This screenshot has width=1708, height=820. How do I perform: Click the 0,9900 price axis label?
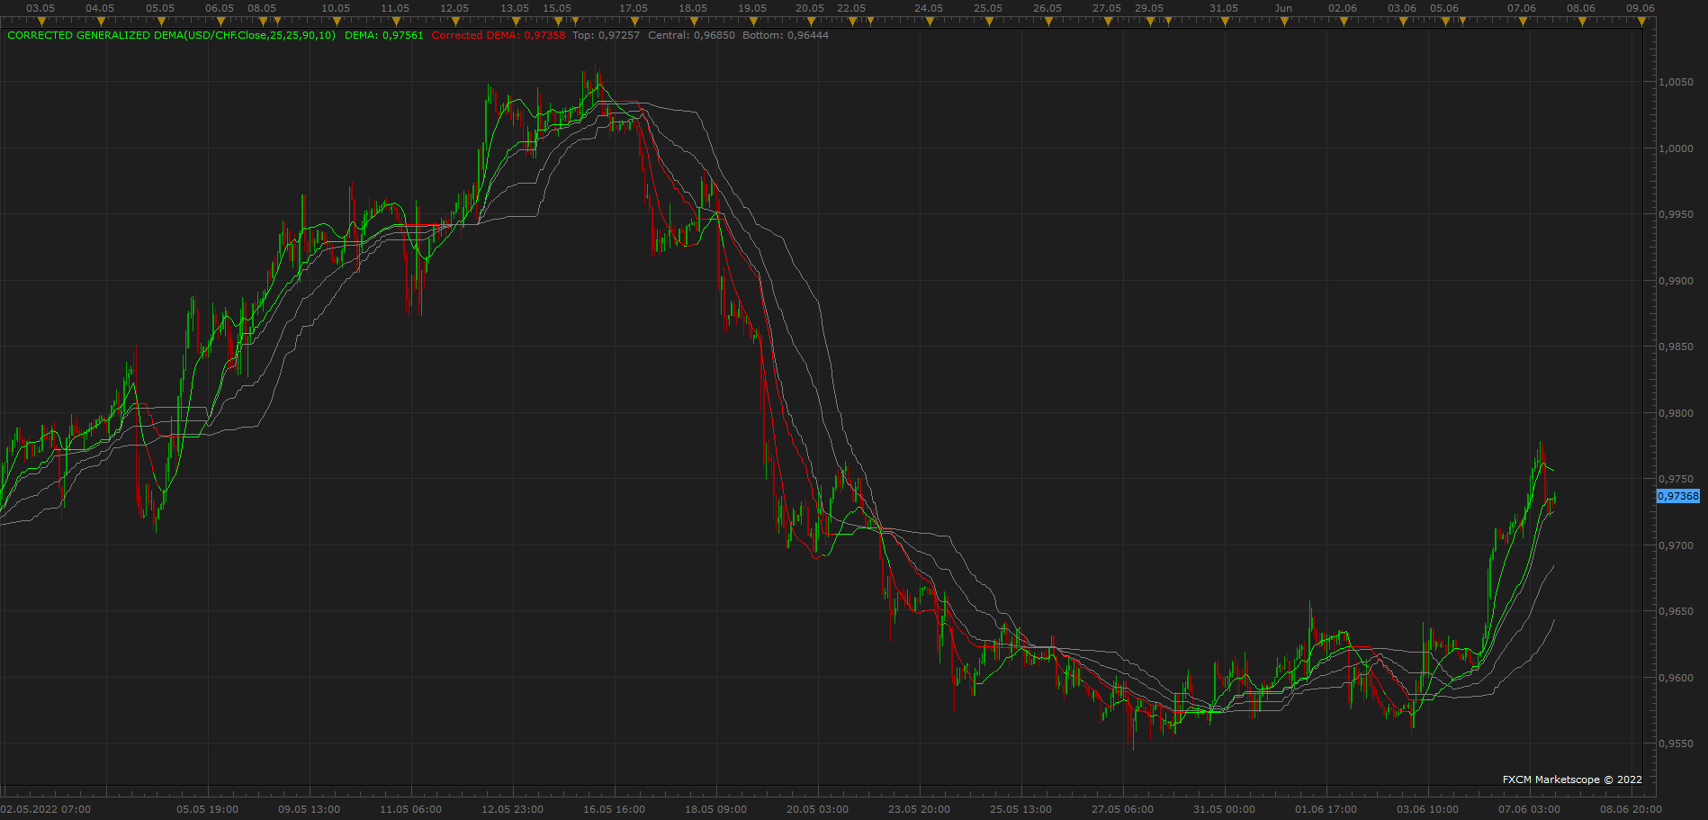tap(1676, 281)
